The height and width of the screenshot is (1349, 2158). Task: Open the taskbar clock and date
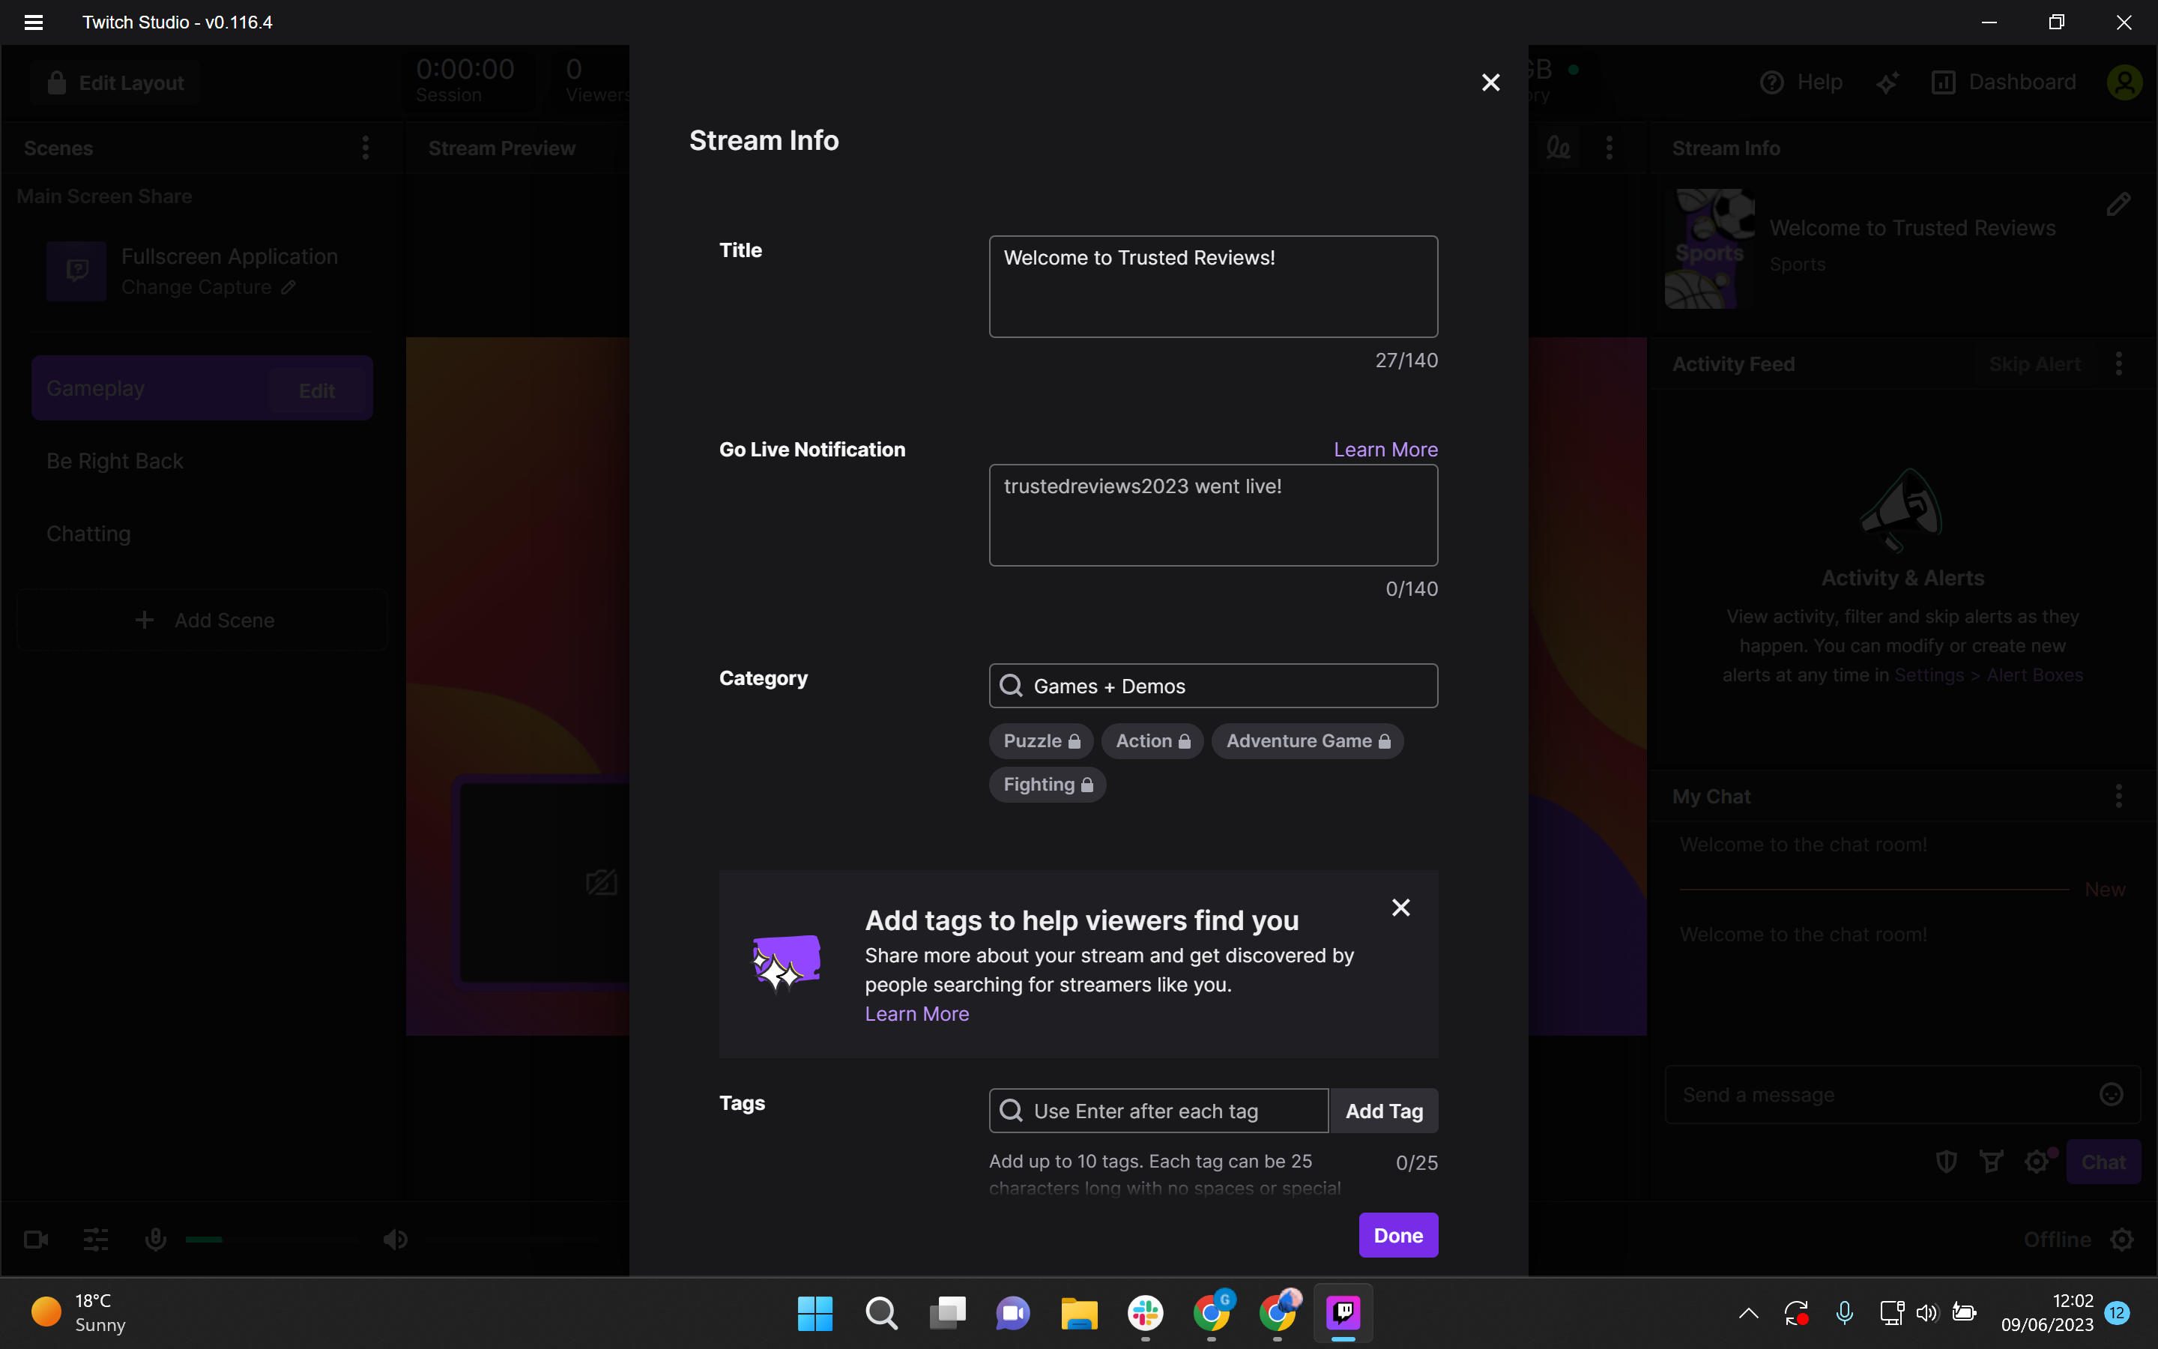tap(2046, 1312)
